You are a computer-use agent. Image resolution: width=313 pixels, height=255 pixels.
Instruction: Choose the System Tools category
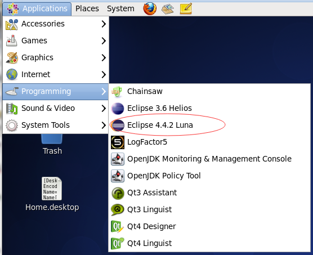tap(56, 125)
